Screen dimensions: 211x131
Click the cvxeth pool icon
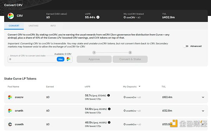click(10, 124)
